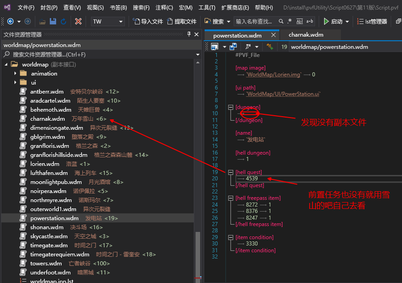Click the shonan.wdm file icon

pos(24,227)
